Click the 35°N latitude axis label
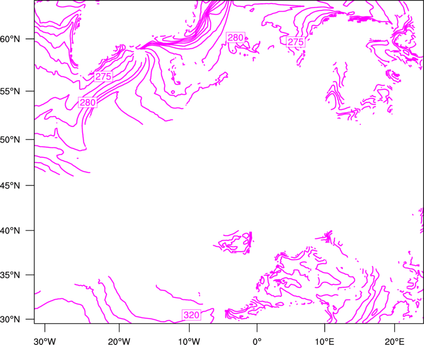Image resolution: width=424 pixels, height=345 pixels. 10,275
